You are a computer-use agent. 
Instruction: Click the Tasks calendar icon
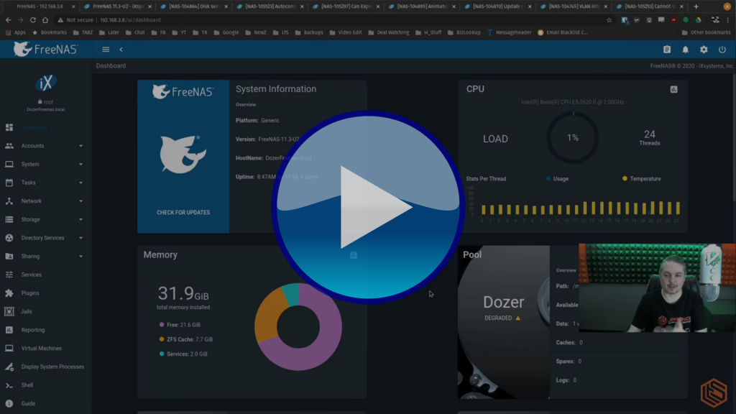(x=9, y=183)
